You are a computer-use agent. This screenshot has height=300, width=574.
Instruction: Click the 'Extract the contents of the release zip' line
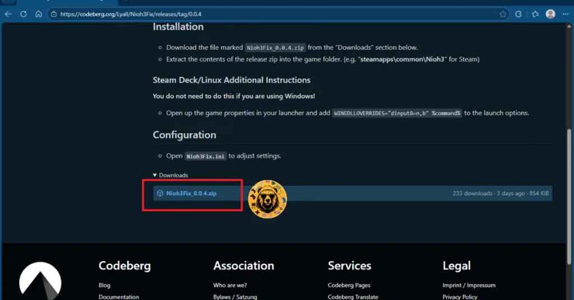322,59
